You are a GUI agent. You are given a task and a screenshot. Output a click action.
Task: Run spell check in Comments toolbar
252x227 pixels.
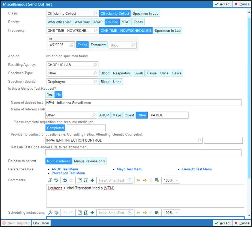[x=56, y=180]
